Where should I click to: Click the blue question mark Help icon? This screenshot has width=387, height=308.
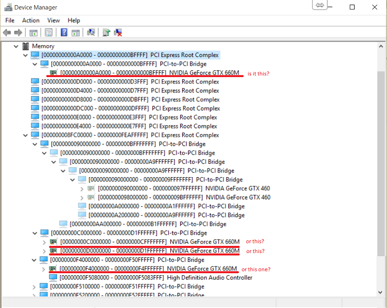[64, 32]
